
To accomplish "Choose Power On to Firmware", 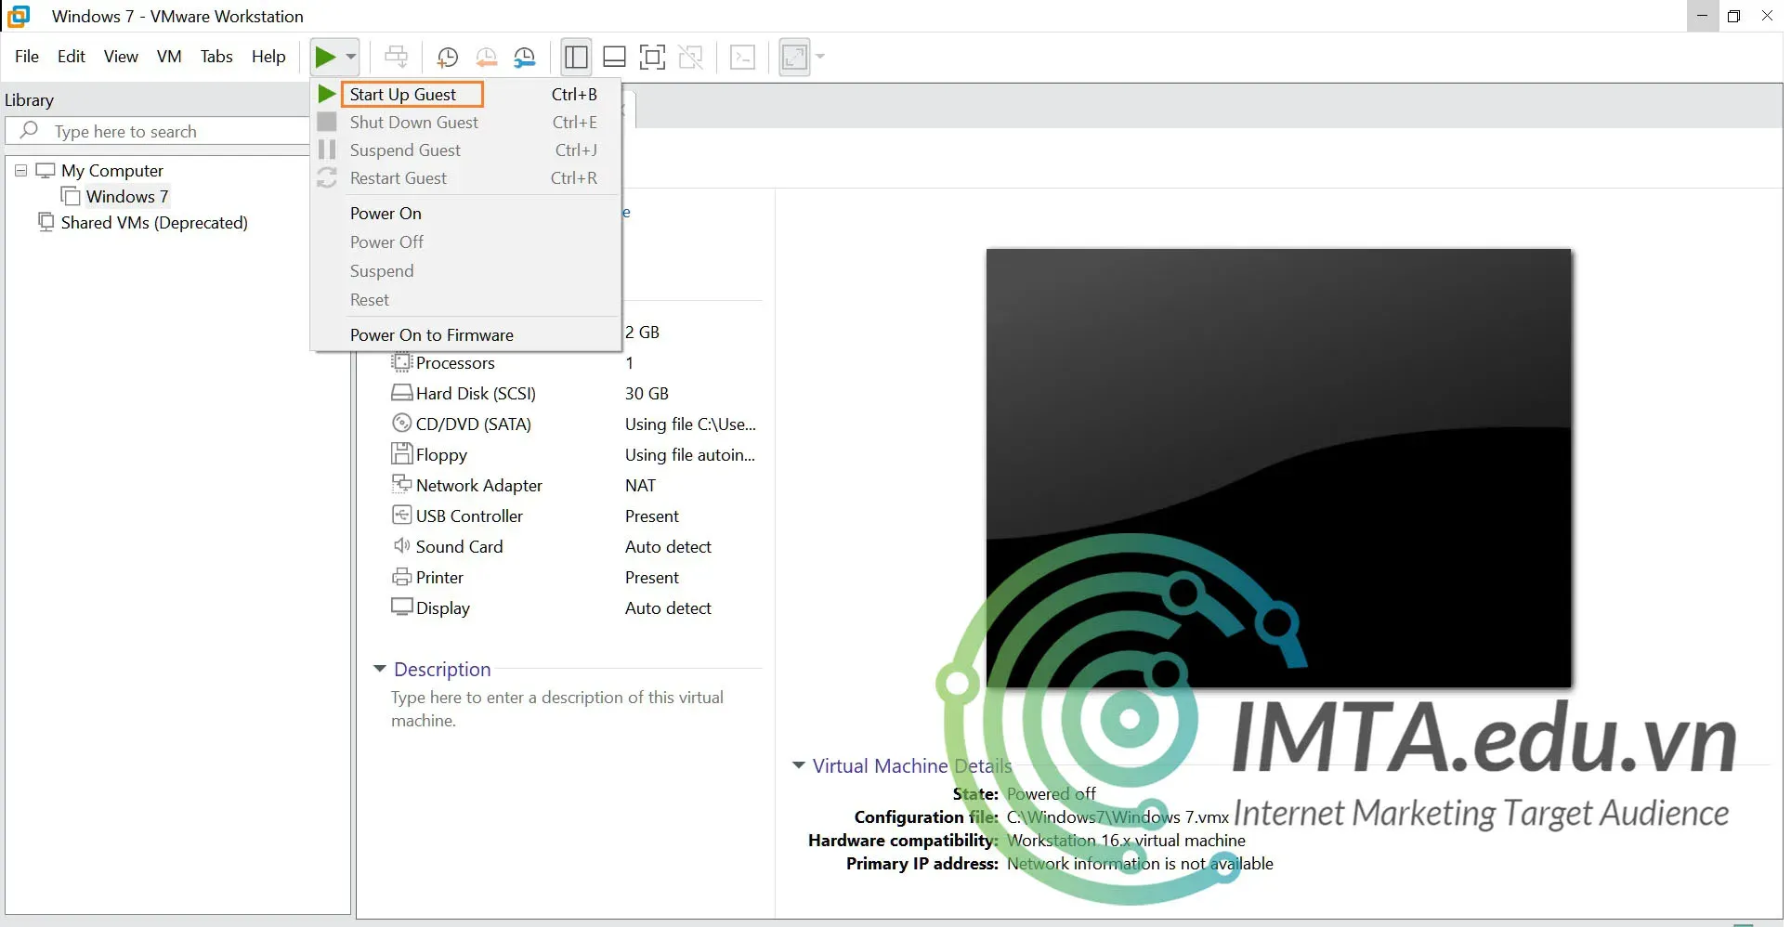I will [x=431, y=335].
